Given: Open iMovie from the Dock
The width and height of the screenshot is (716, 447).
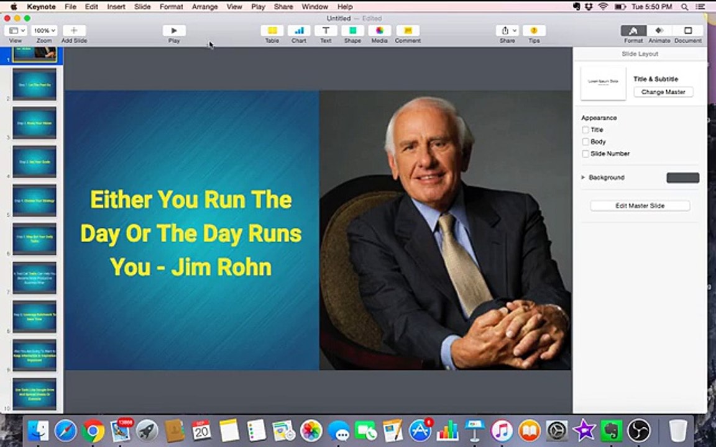Looking at the screenshot, I should click(584, 430).
